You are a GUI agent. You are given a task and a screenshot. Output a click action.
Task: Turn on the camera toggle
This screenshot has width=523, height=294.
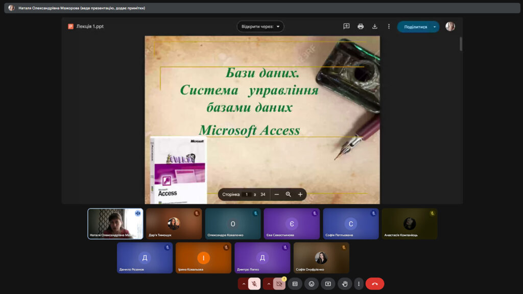[x=279, y=284]
